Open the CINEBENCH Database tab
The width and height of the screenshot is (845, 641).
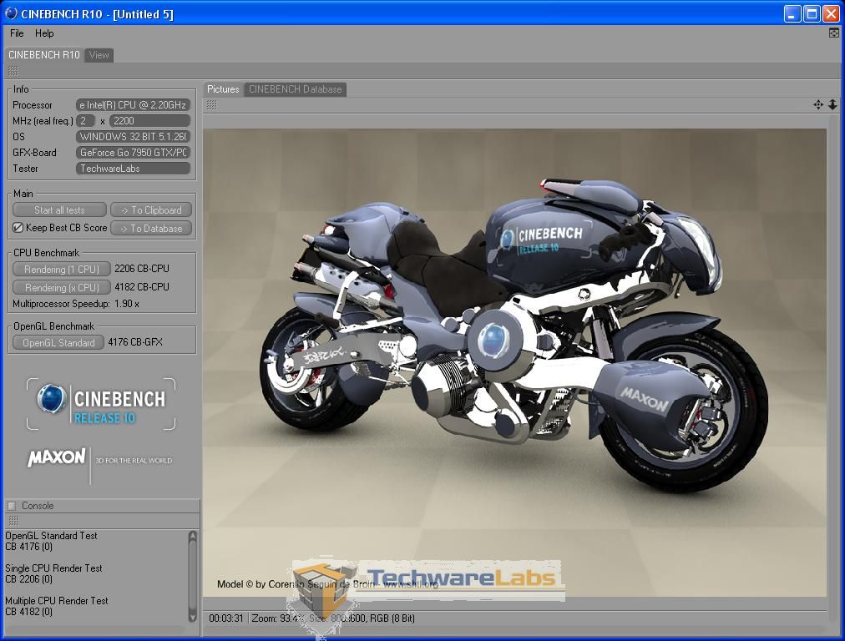[x=296, y=89]
